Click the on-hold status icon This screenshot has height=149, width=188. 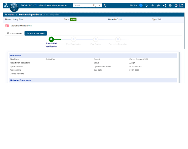(x=7, y=26)
